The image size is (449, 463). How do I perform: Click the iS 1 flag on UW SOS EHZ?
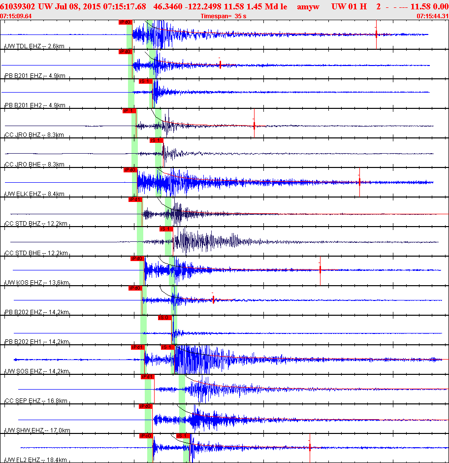[x=168, y=347]
